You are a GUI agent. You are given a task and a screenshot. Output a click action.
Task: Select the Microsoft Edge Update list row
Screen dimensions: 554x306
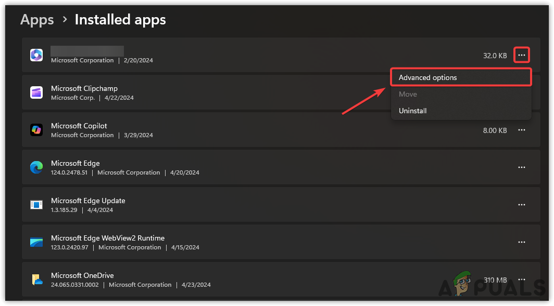click(x=260, y=205)
